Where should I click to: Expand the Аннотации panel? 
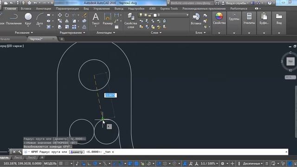point(106,32)
